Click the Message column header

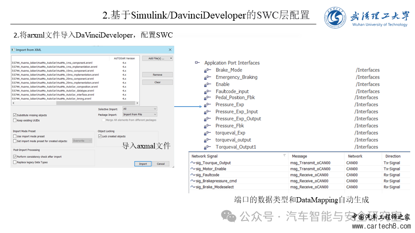(299, 156)
